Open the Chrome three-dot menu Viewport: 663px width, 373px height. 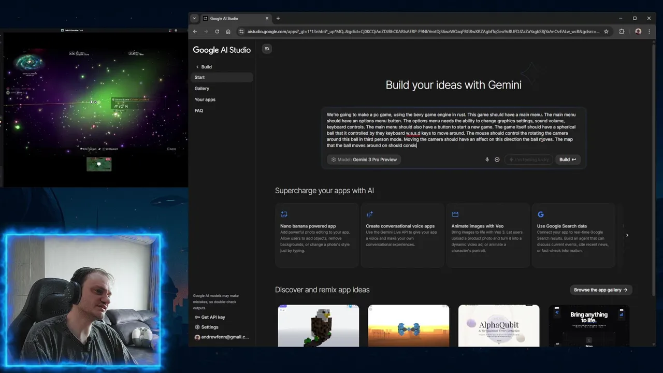649,32
